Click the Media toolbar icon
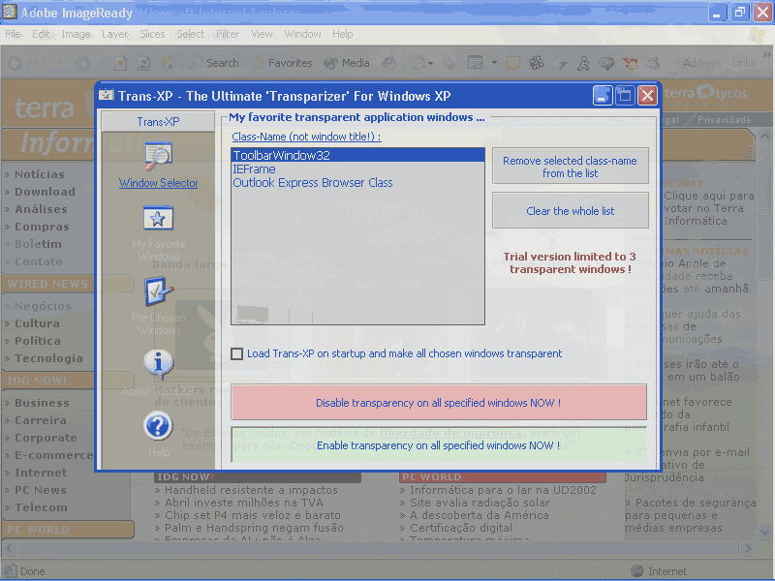Image resolution: width=775 pixels, height=581 pixels. click(x=331, y=63)
